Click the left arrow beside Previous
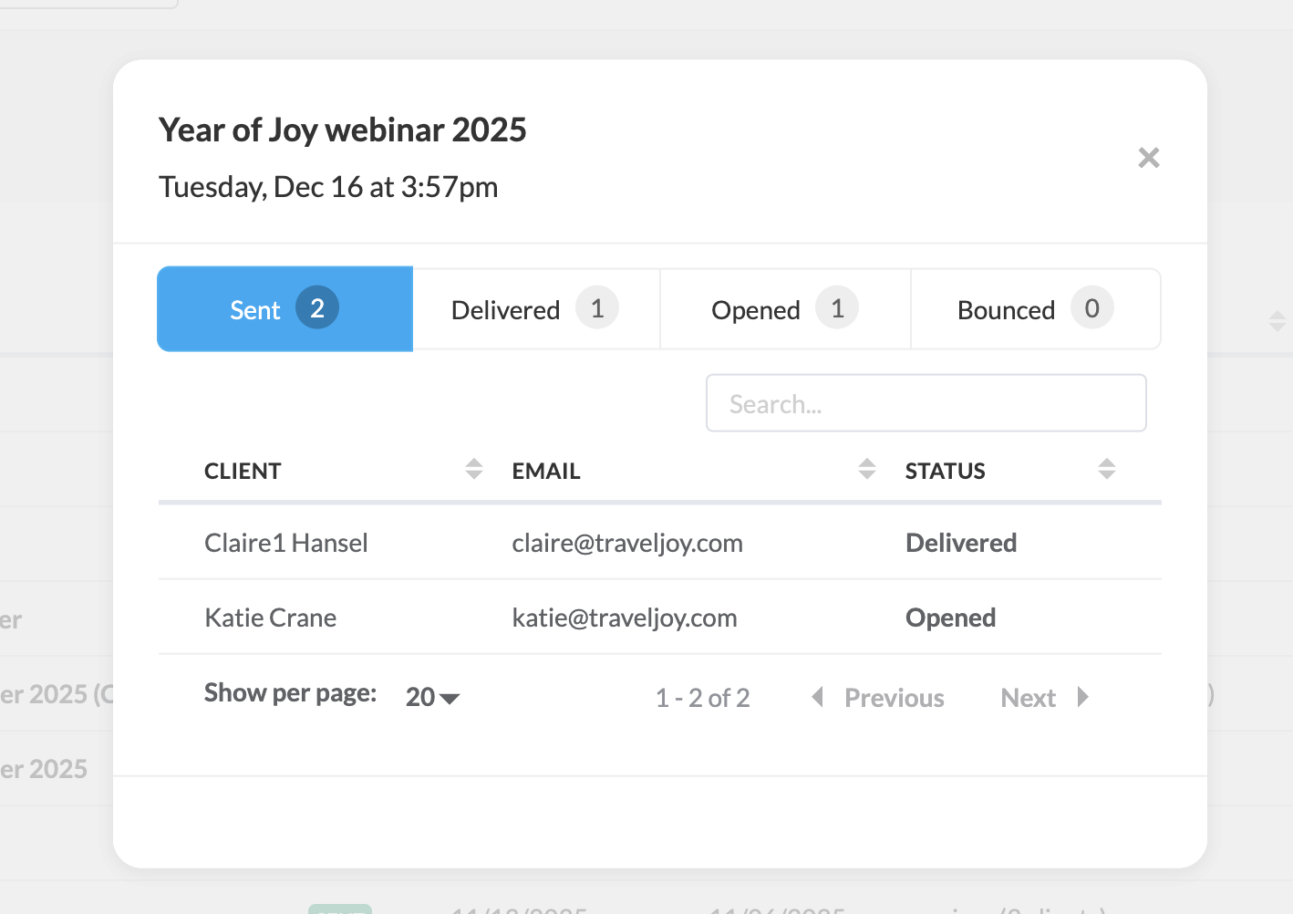Viewport: 1293px width, 914px height. click(818, 698)
